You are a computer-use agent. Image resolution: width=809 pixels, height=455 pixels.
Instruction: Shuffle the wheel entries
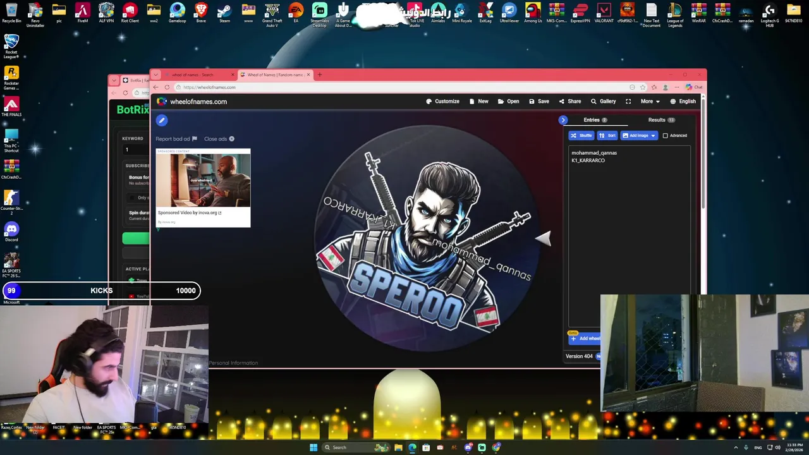click(581, 135)
